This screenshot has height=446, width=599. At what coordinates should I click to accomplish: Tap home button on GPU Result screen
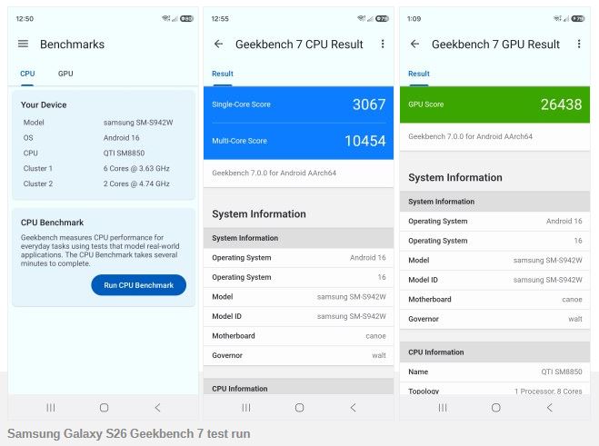click(x=496, y=408)
